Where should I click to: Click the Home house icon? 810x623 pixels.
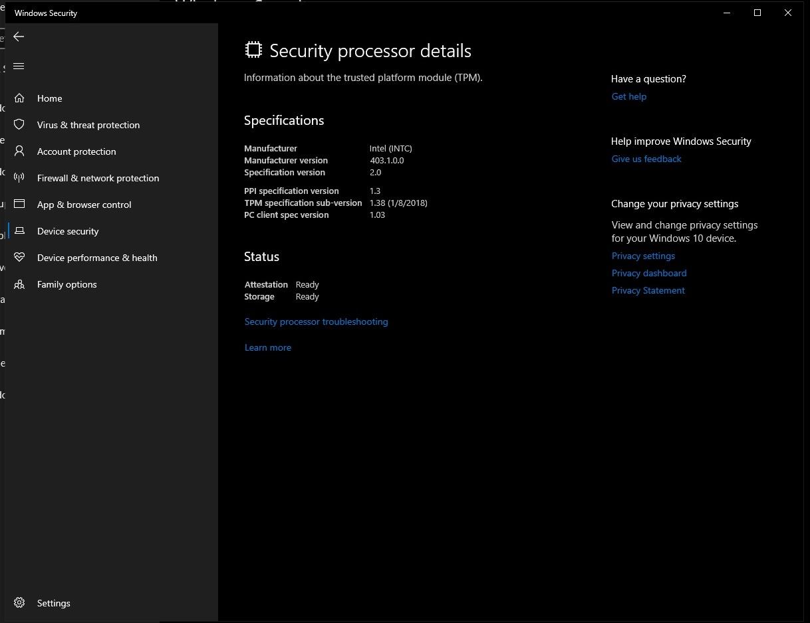19,98
